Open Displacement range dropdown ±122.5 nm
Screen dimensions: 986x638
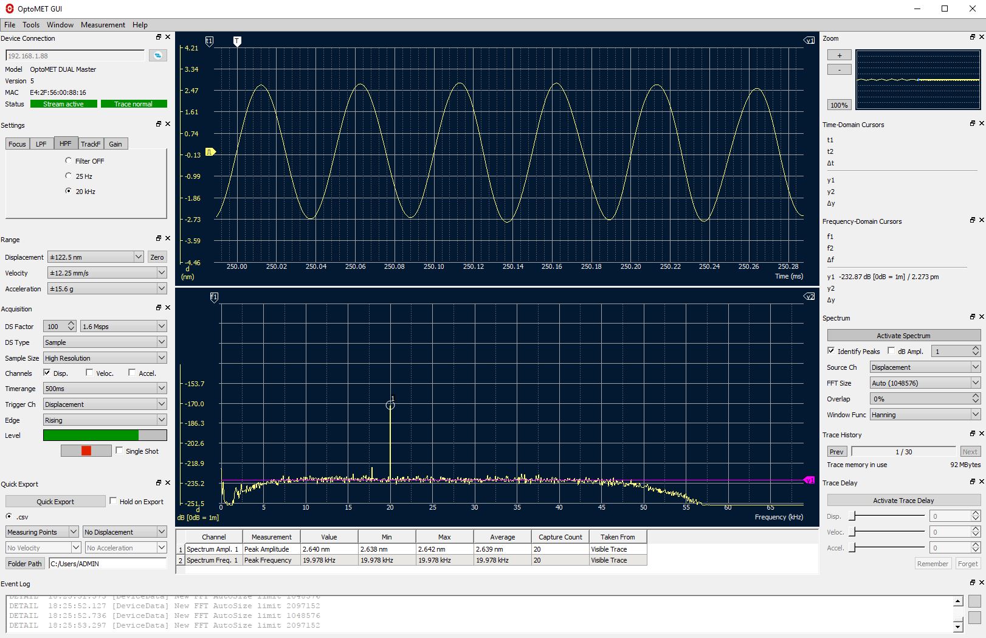pos(95,257)
